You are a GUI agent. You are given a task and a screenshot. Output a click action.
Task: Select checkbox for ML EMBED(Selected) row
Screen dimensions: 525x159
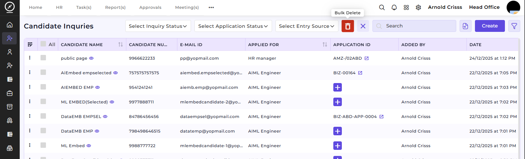pyautogui.click(x=43, y=101)
